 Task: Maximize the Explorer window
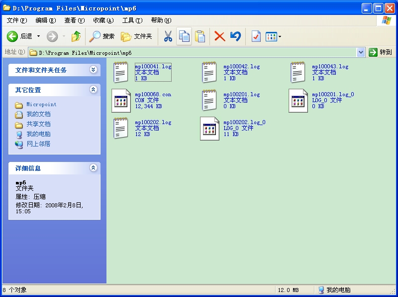point(378,8)
